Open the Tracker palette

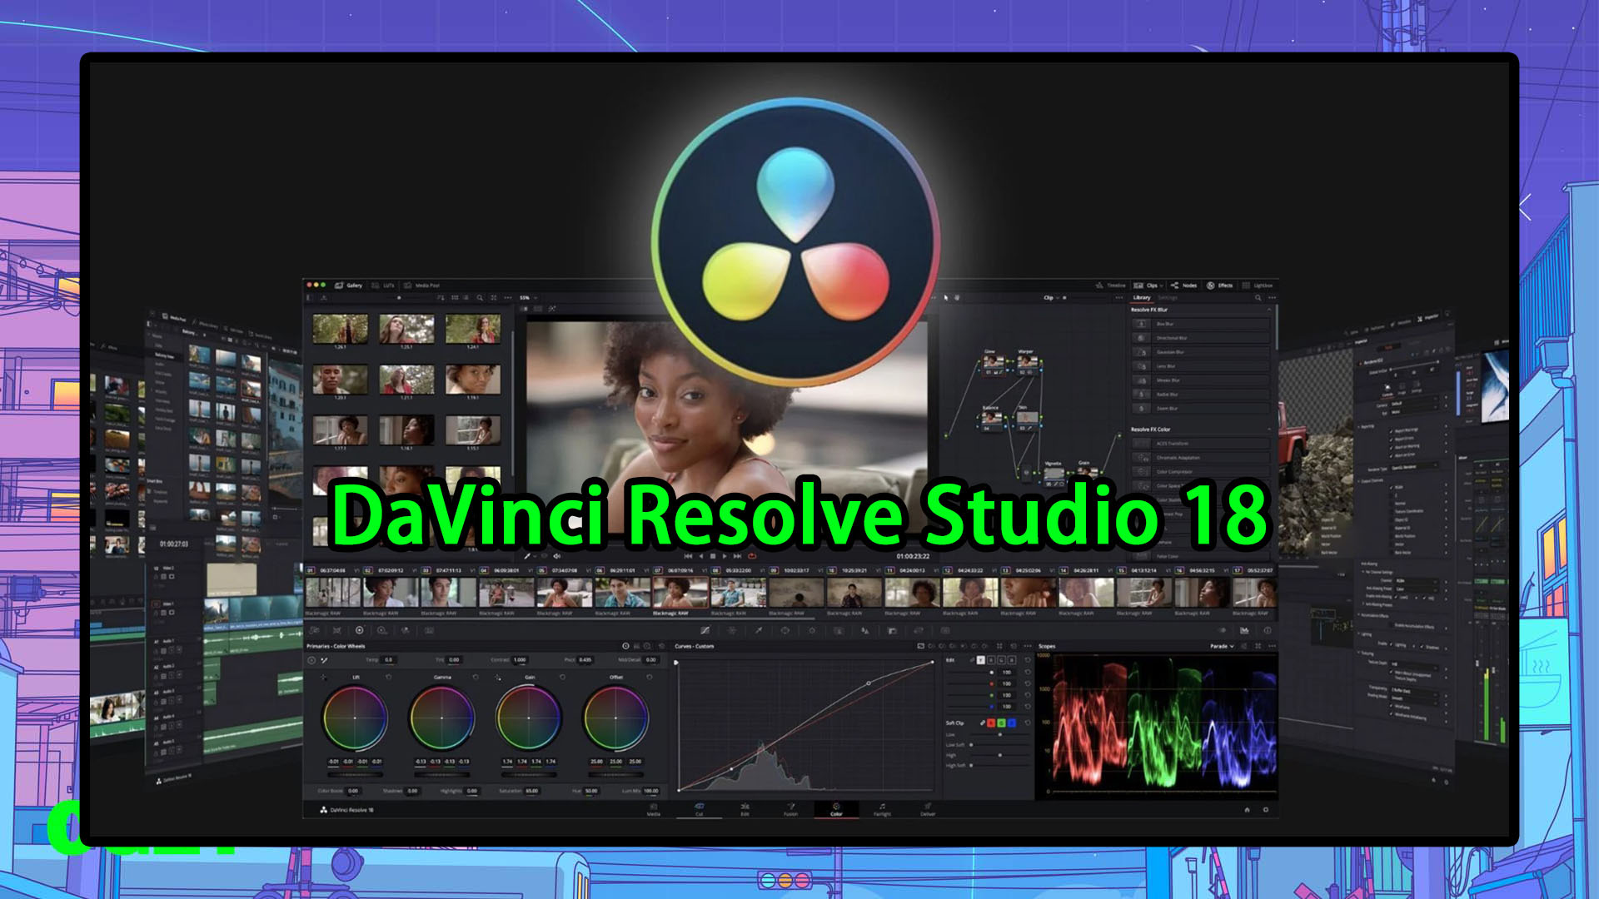(x=812, y=630)
